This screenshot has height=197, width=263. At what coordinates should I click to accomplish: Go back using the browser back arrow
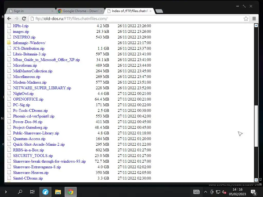9,18
